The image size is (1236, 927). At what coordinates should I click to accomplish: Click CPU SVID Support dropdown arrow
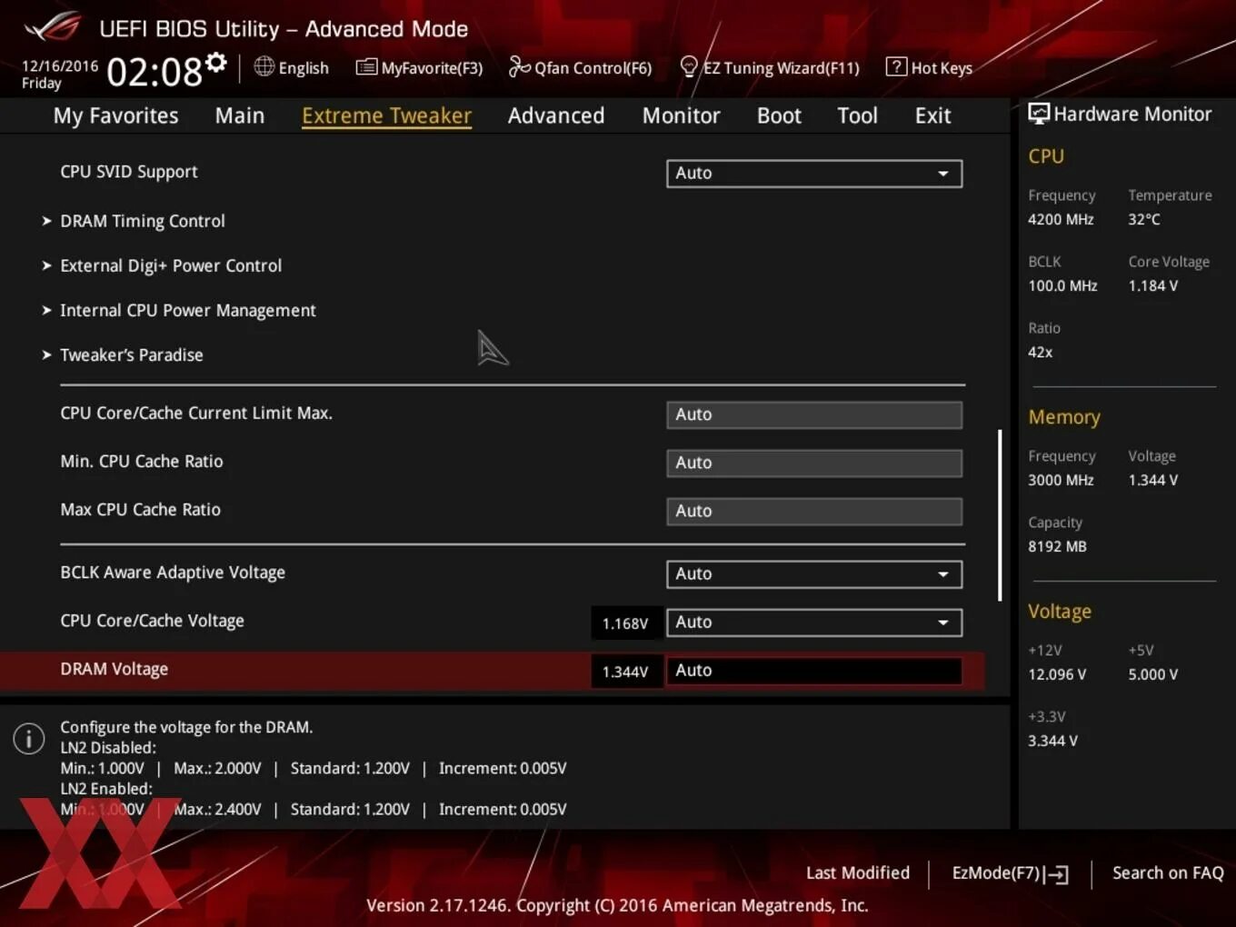(x=943, y=174)
